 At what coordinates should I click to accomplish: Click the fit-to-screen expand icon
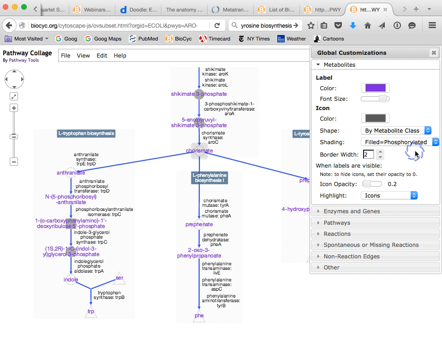(14, 96)
